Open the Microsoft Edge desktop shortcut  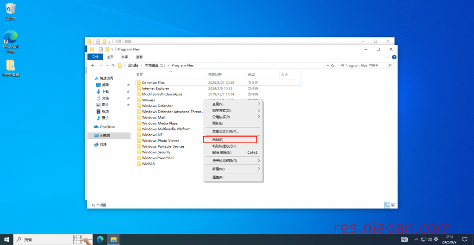tap(11, 42)
